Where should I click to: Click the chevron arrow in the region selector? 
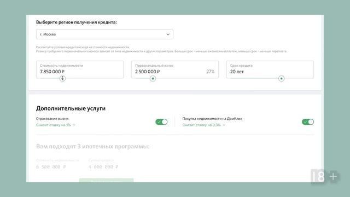pyautogui.click(x=168, y=34)
